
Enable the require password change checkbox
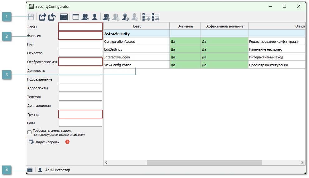[x=30, y=132]
